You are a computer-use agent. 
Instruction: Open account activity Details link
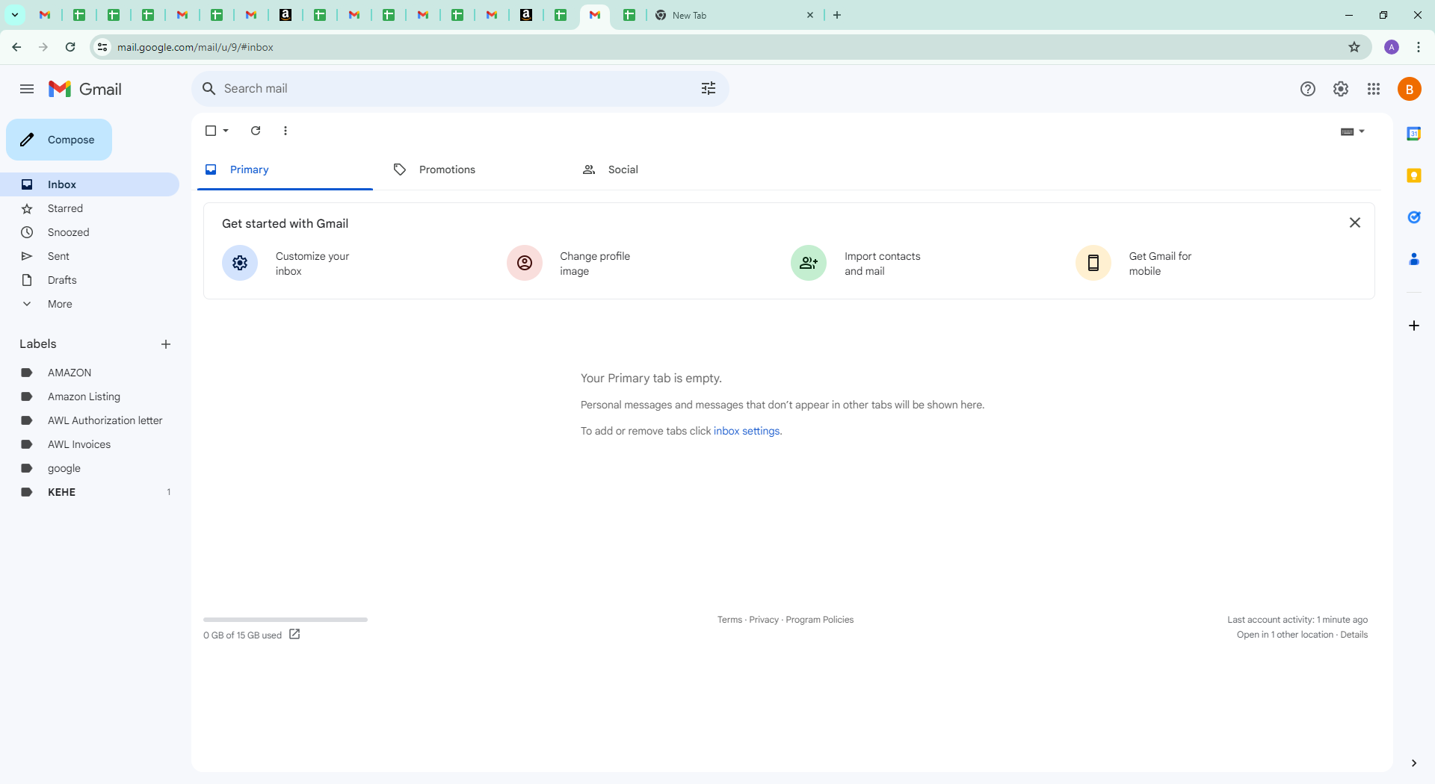[1354, 635]
